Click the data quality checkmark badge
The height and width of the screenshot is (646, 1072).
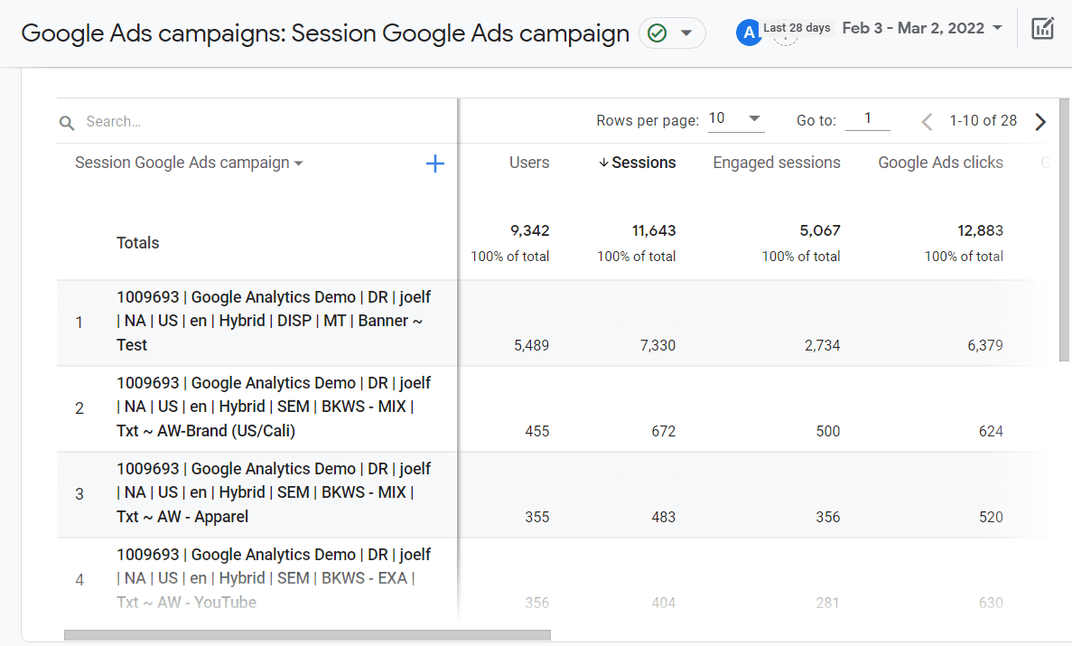pos(657,31)
